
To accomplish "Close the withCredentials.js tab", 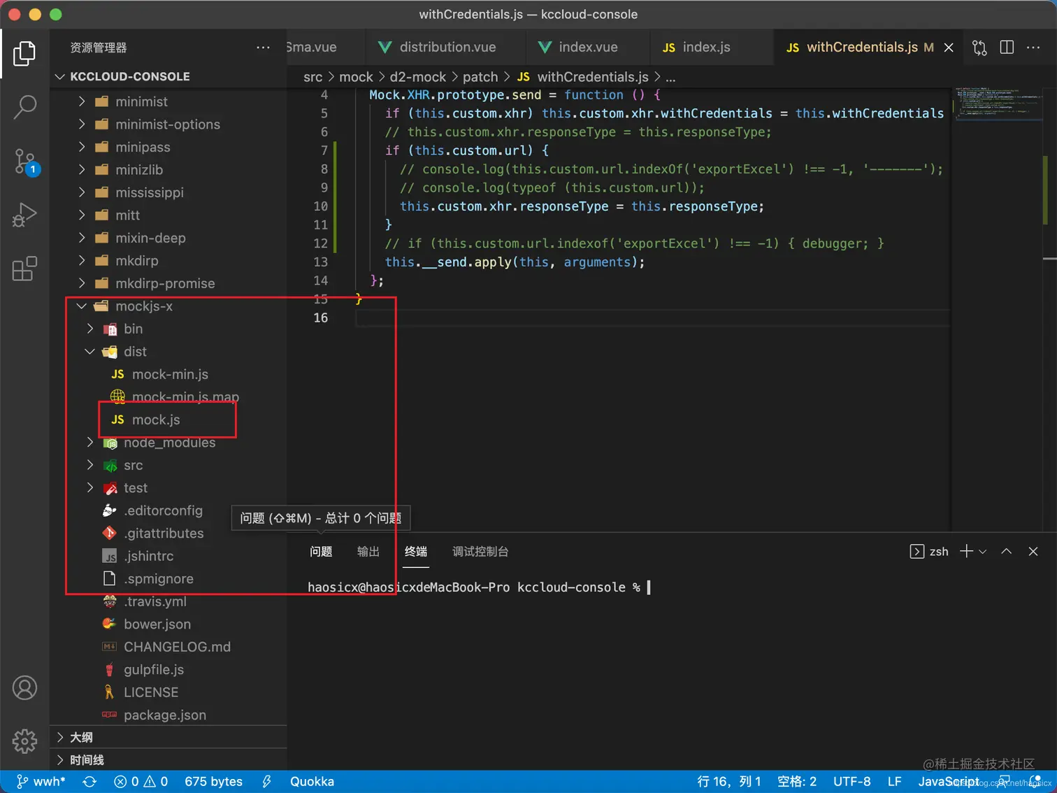I will [949, 48].
